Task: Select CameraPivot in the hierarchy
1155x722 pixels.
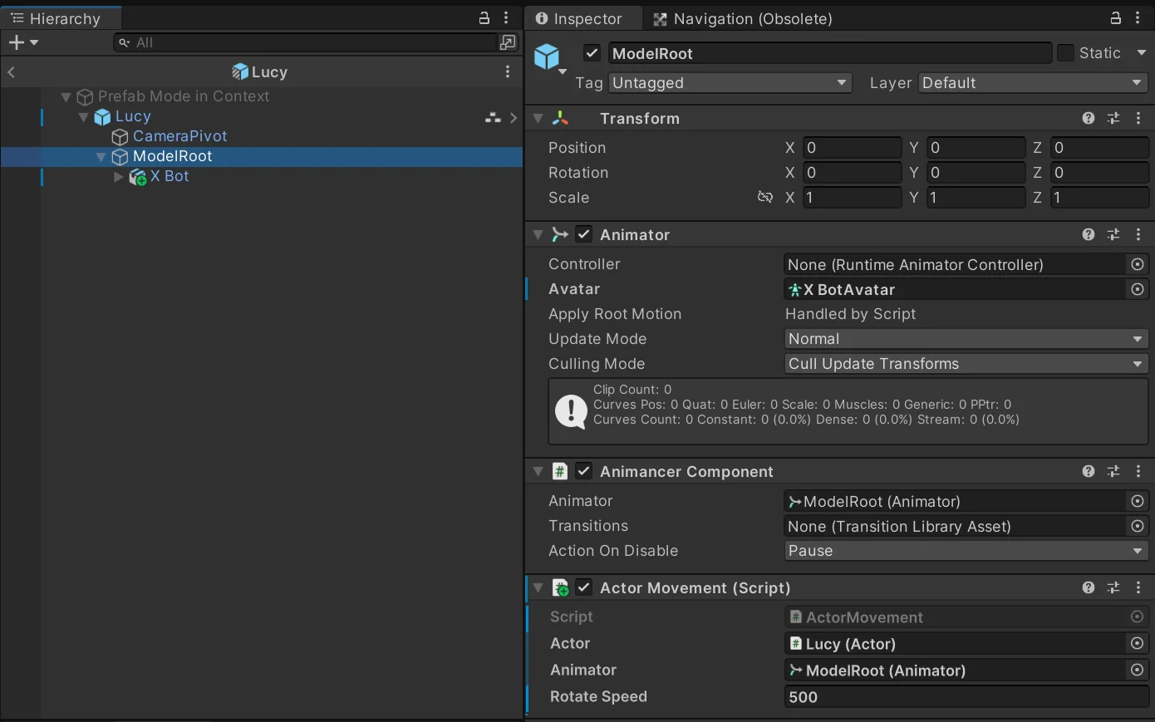Action: click(179, 136)
